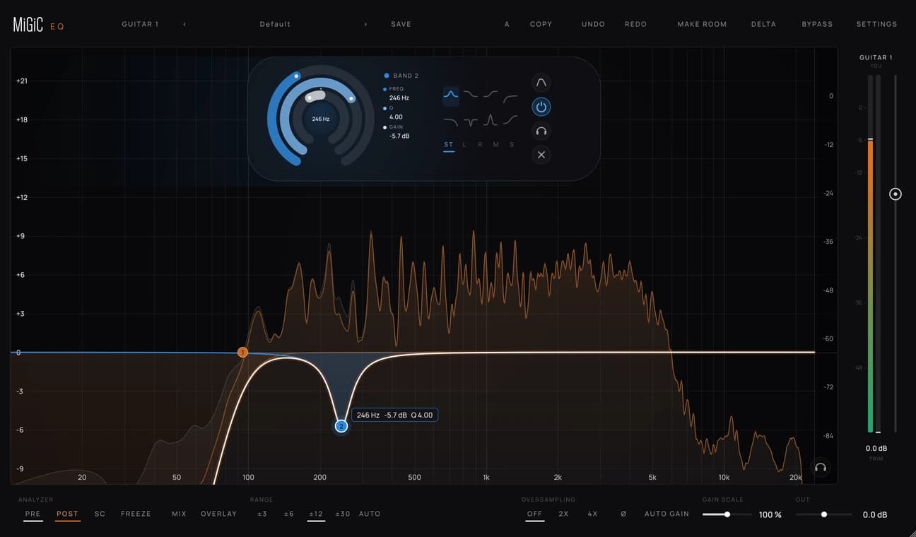This screenshot has height=537, width=916.
Task: Click SAVE to store the preset
Action: [x=401, y=24]
